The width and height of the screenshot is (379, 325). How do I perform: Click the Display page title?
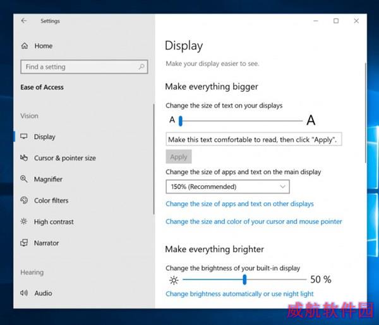pos(184,46)
